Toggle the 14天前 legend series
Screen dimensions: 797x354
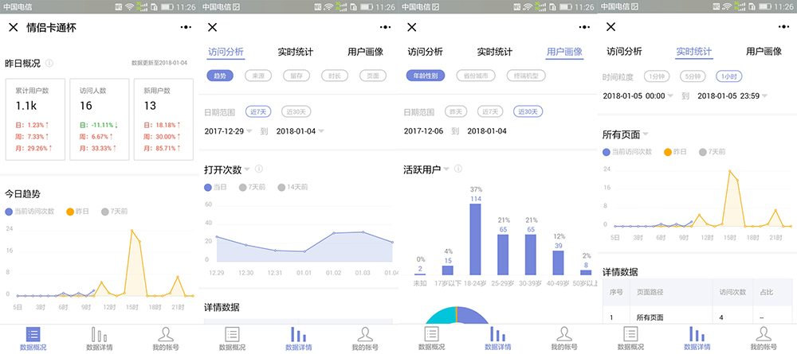[x=292, y=187]
